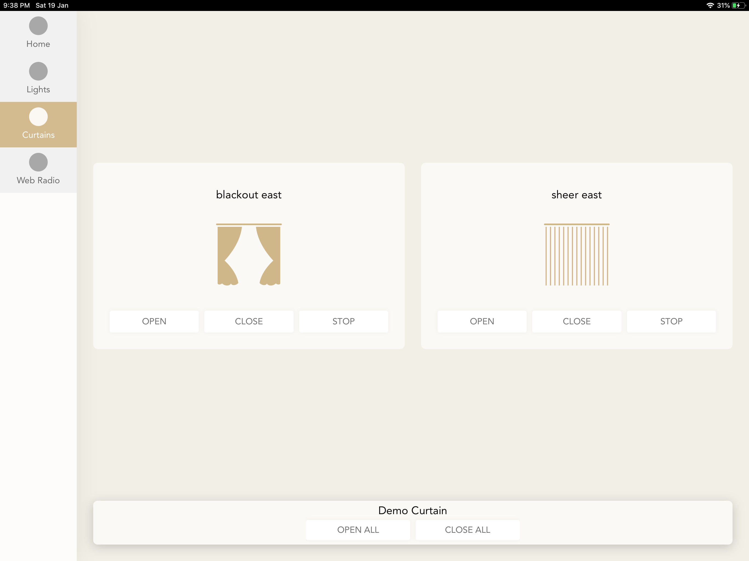Open the Web Radio circle icon
This screenshot has height=561, width=749.
pyautogui.click(x=38, y=162)
